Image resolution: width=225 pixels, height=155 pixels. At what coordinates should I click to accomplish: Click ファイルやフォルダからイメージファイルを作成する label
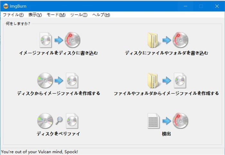(166, 93)
